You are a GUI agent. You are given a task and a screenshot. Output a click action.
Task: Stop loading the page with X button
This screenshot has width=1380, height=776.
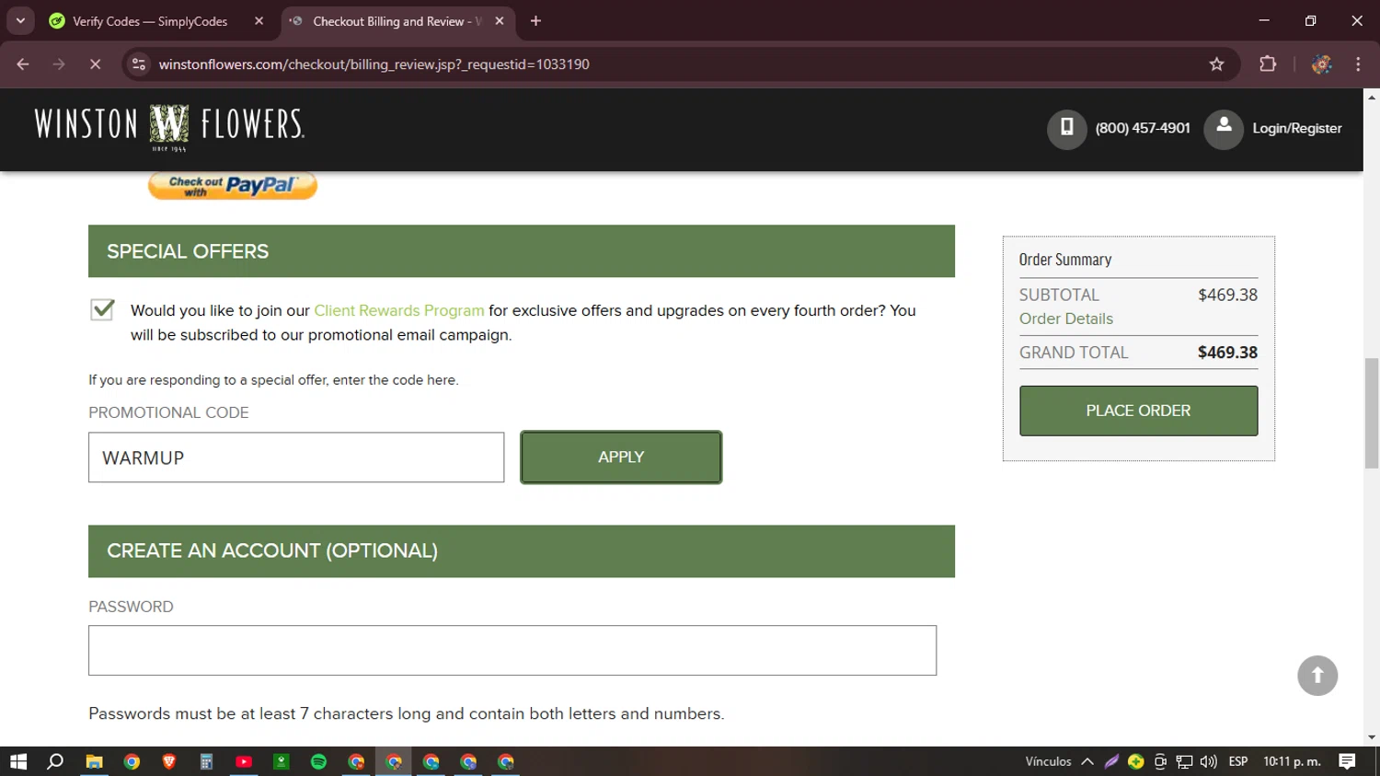click(x=95, y=64)
